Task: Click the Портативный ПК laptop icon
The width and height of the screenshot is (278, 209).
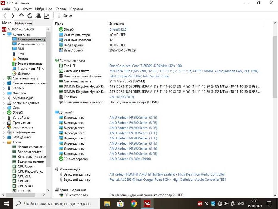Action: (14, 69)
